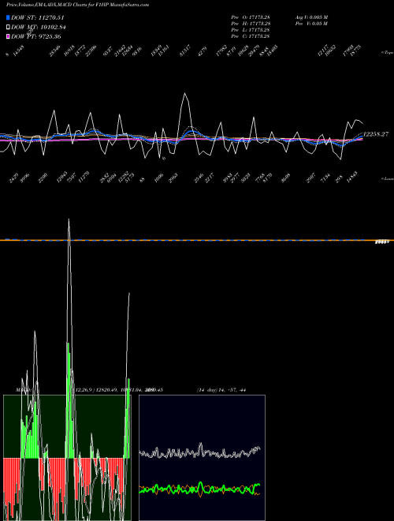The image size is (394, 521).
Task: Click the 31517 top value label
Action: click(185, 51)
